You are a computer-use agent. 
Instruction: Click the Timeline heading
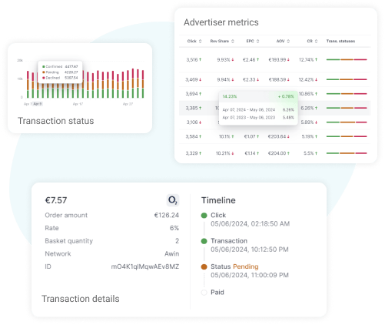click(218, 200)
